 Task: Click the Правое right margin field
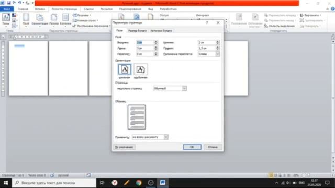coord(207,48)
